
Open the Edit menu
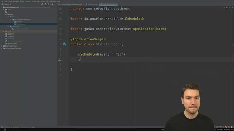point(6,1)
